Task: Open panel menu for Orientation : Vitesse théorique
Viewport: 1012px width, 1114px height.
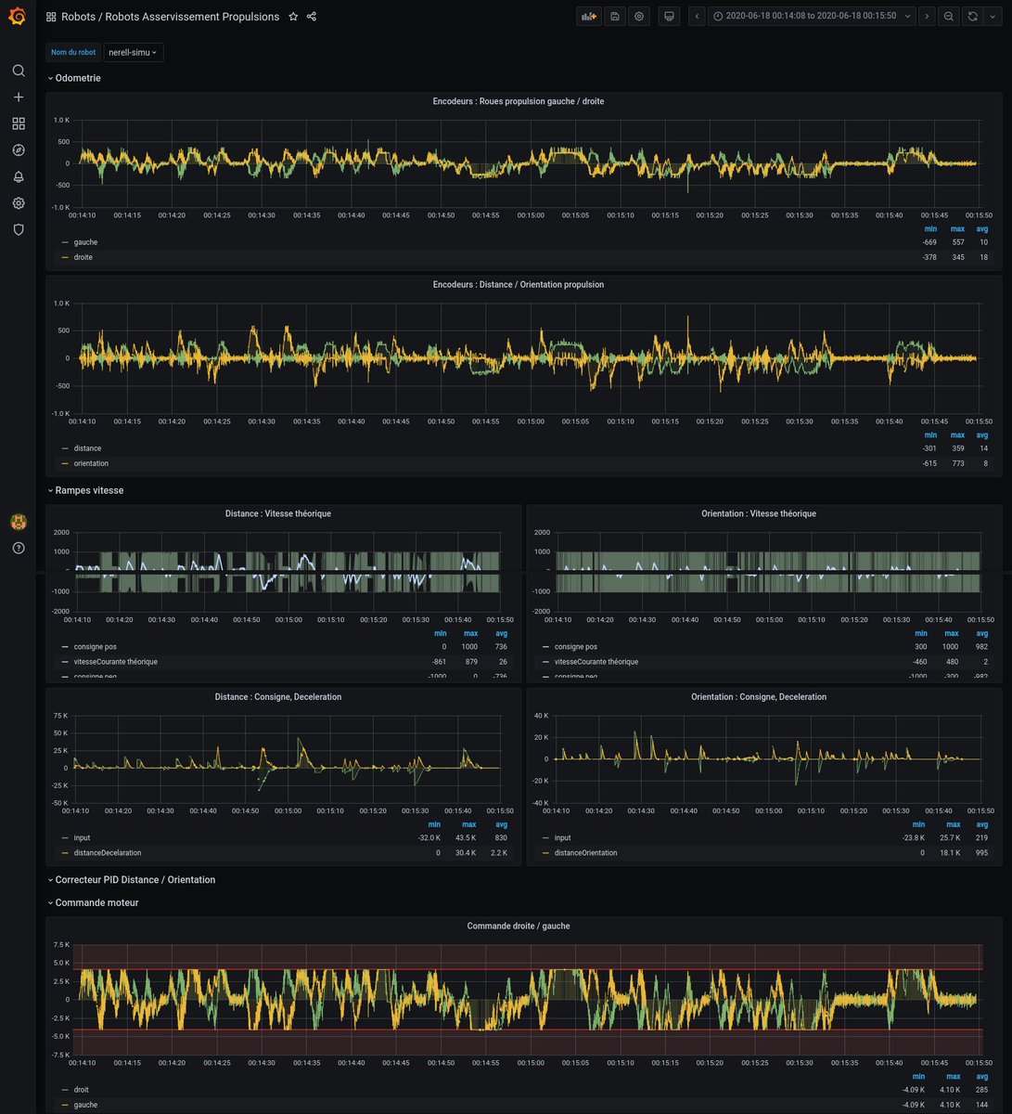Action: 759,513
